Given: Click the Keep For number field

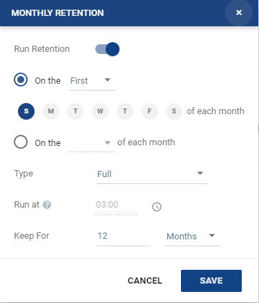Looking at the screenshot, I should 123,237.
